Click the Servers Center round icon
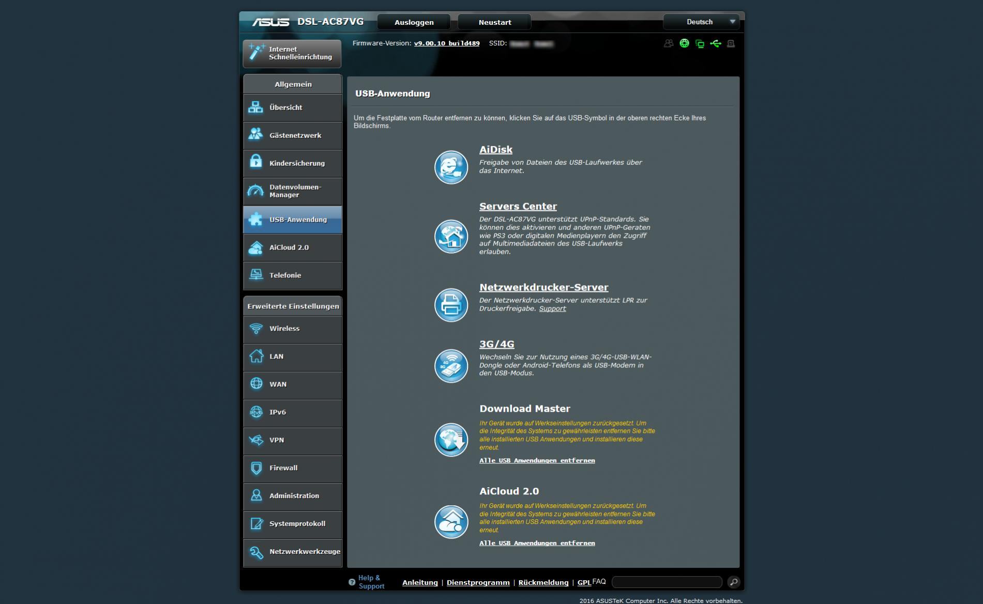983x604 pixels. [451, 236]
